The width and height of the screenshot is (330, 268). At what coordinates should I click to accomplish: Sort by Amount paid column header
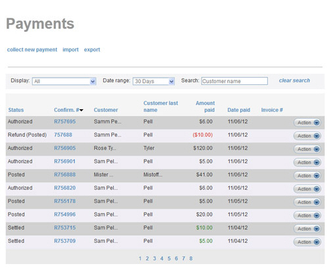click(206, 107)
